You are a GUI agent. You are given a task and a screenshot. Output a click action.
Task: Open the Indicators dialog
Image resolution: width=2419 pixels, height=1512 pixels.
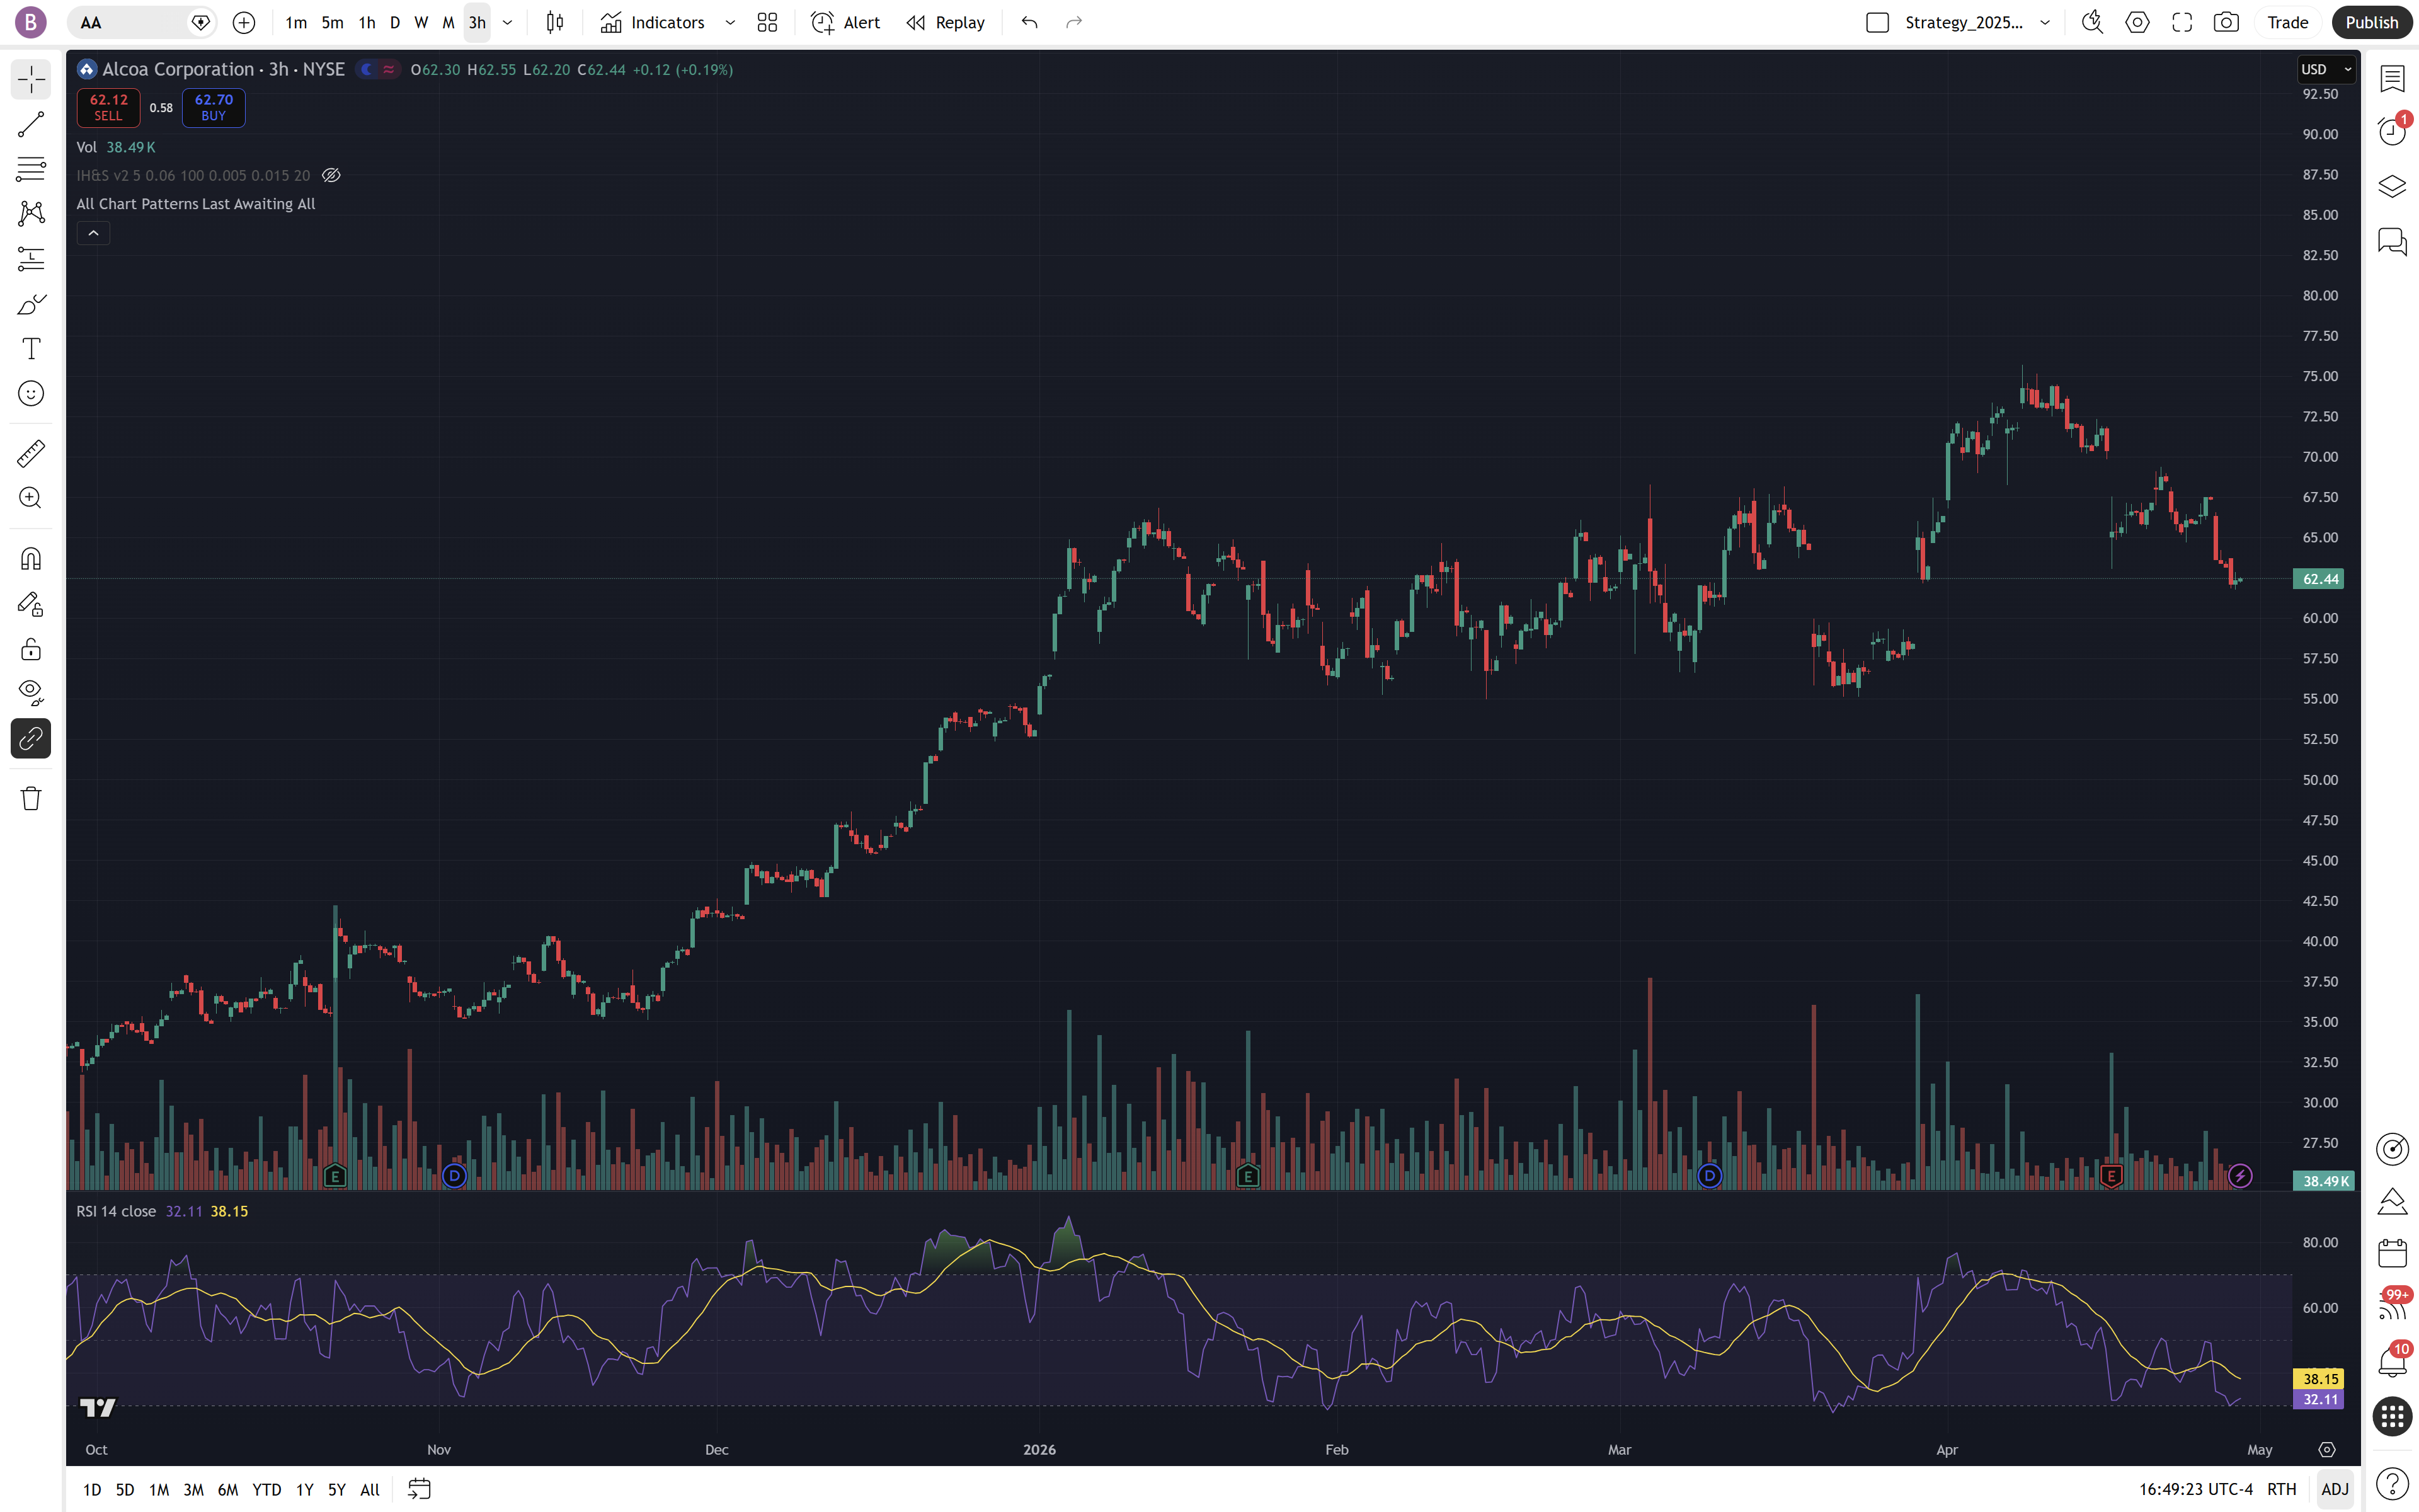653,22
